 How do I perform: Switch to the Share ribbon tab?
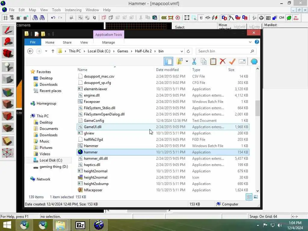point(67,42)
